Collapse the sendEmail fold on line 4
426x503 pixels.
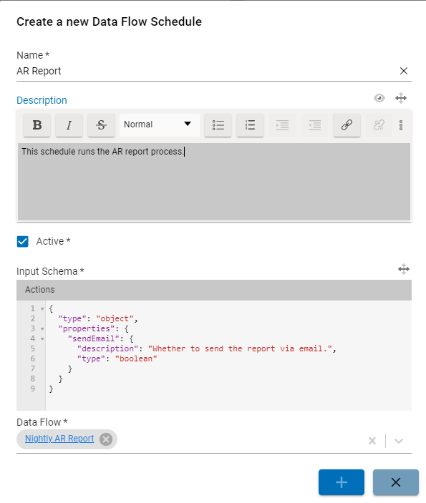42,338
